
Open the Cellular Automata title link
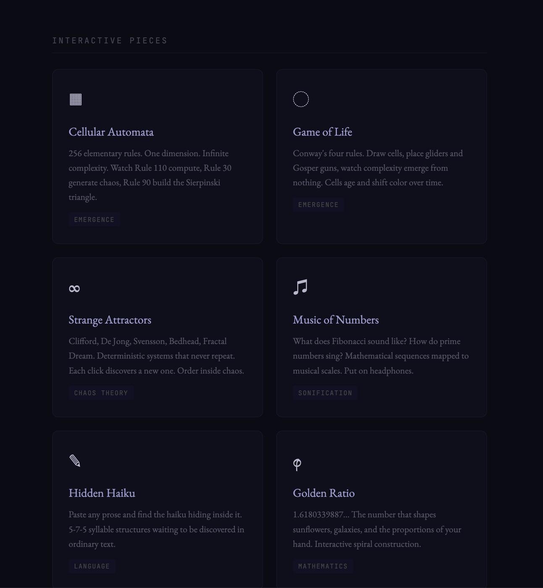(111, 132)
